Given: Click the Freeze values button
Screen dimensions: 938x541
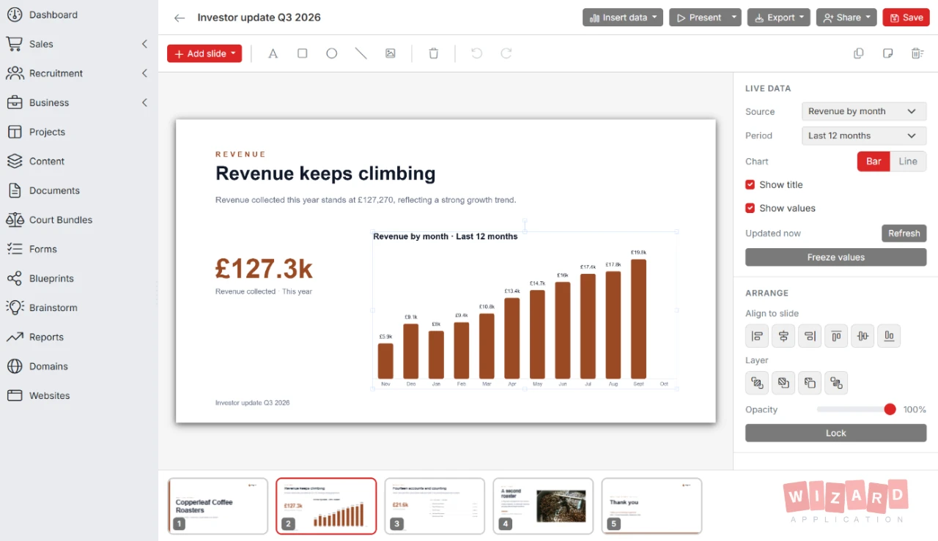Looking at the screenshot, I should click(835, 257).
